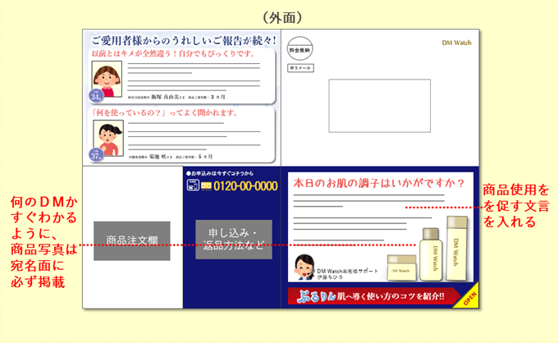Screen dimensions: 558x343
Task: Click the gray 商品注文欄 box
Action: 131,241
